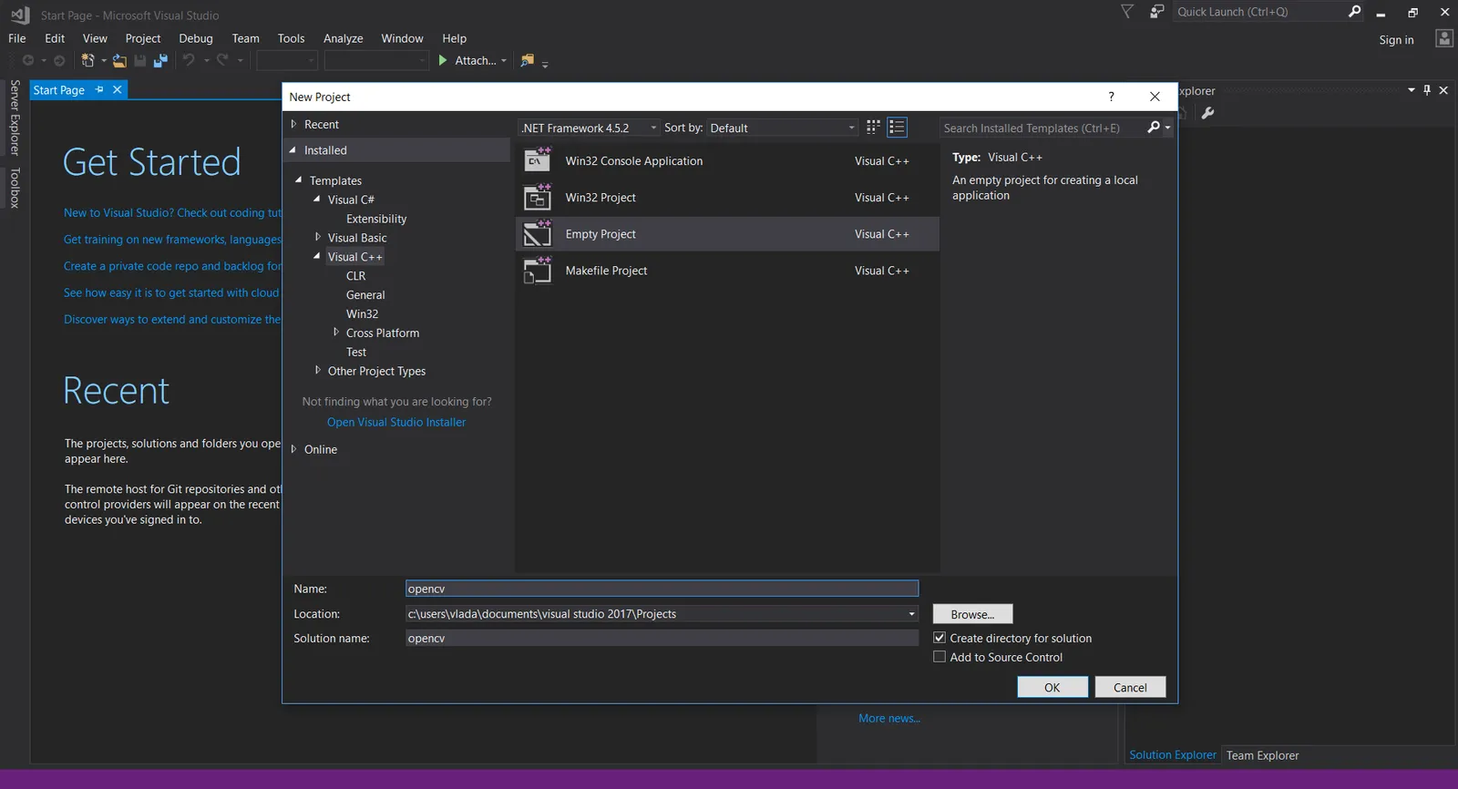The width and height of the screenshot is (1458, 789).
Task: Open Visual Studio Installer link
Action: [396, 422]
